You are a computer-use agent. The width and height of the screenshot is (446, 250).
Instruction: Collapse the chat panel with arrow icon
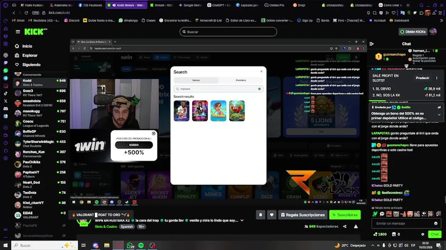pyautogui.click(x=371, y=44)
